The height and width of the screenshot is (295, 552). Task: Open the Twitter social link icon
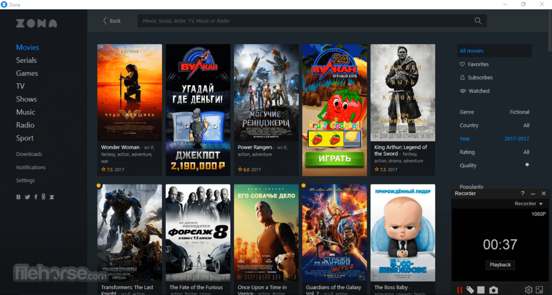tap(27, 197)
